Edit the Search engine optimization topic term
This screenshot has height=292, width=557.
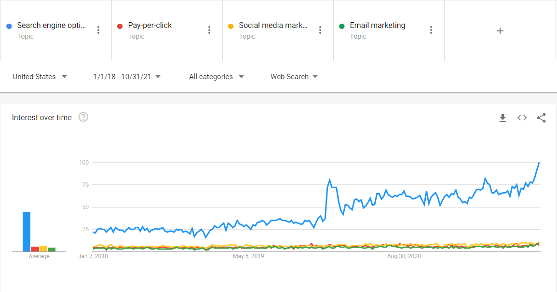point(51,26)
